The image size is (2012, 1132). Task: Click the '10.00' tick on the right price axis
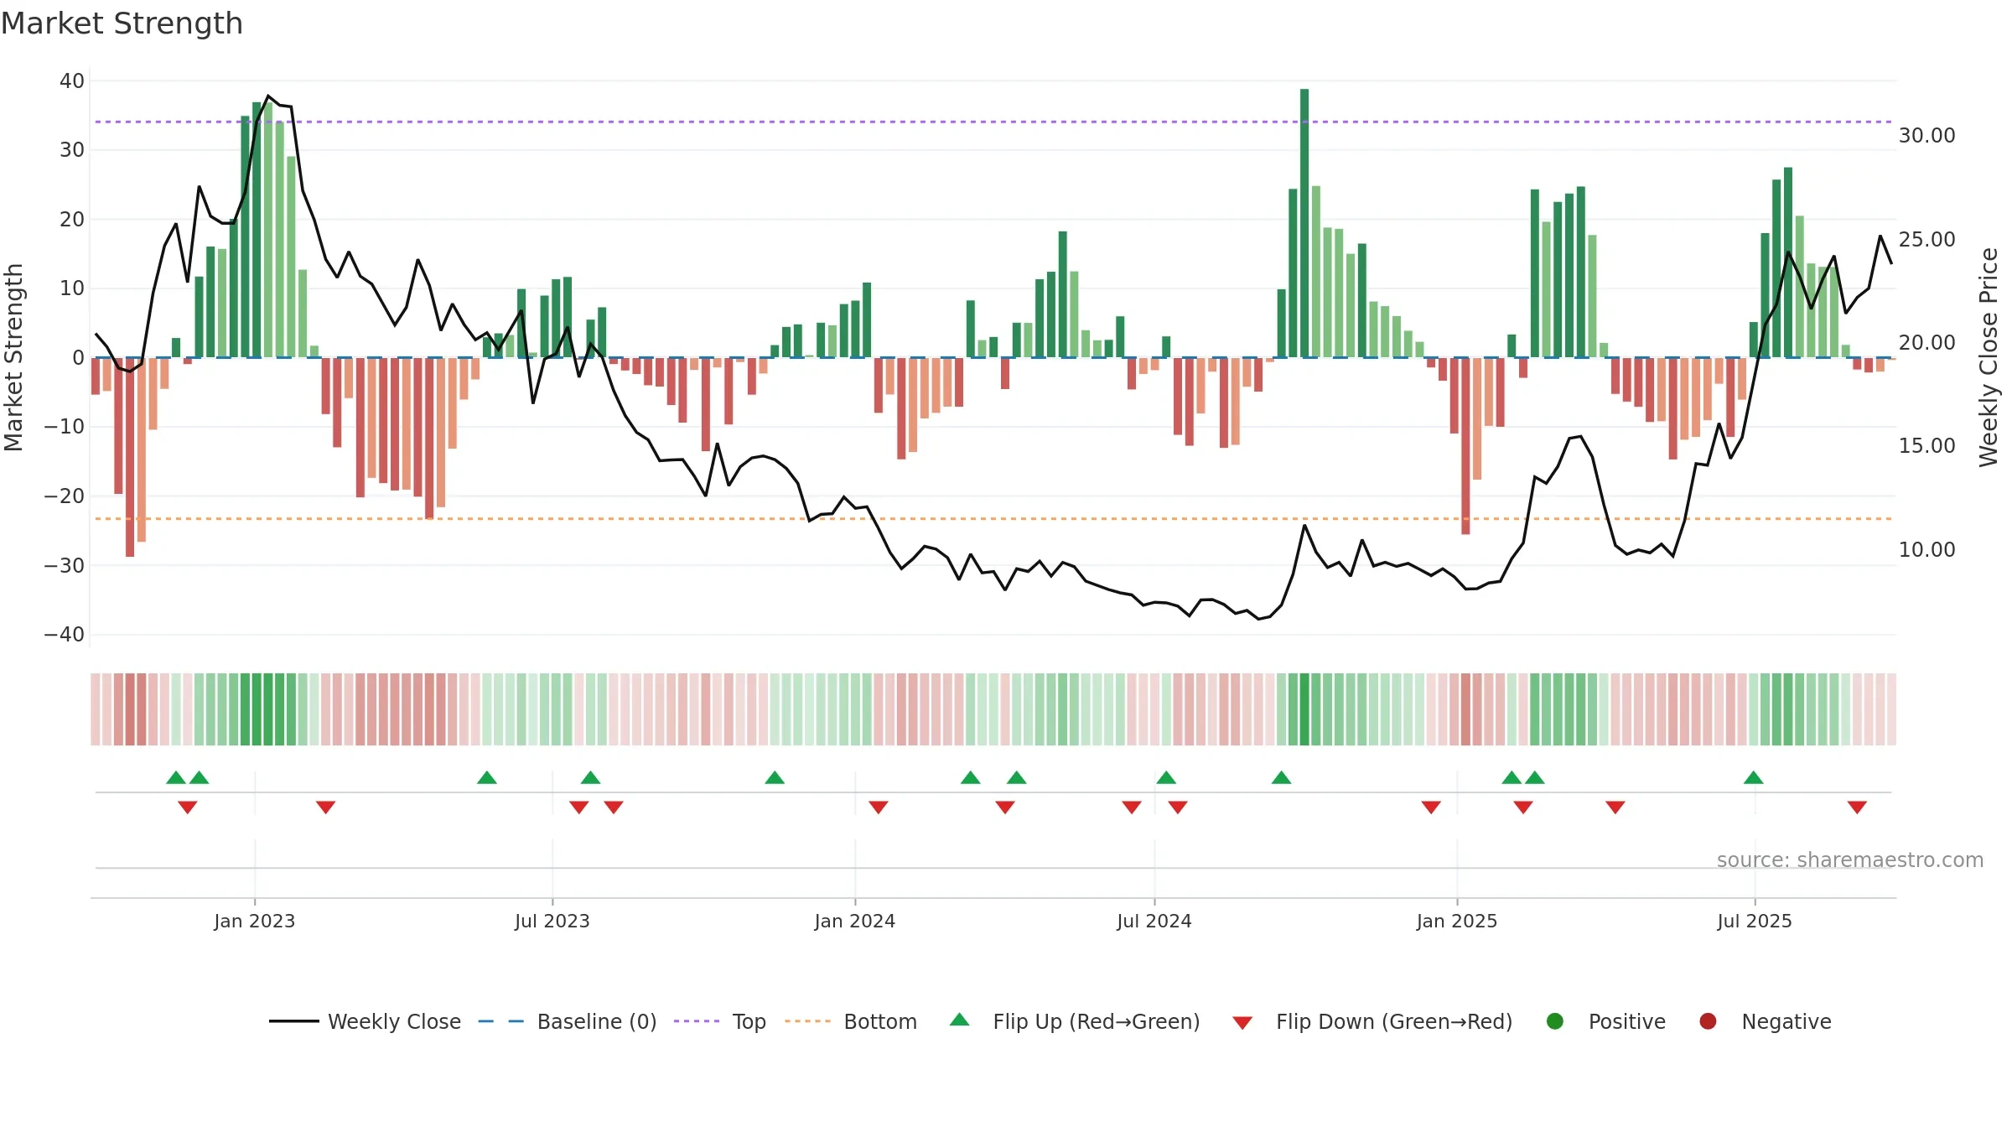point(1927,550)
